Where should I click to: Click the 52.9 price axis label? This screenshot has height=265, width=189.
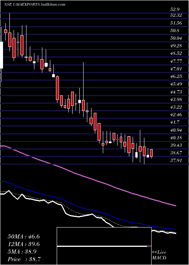[175, 9]
